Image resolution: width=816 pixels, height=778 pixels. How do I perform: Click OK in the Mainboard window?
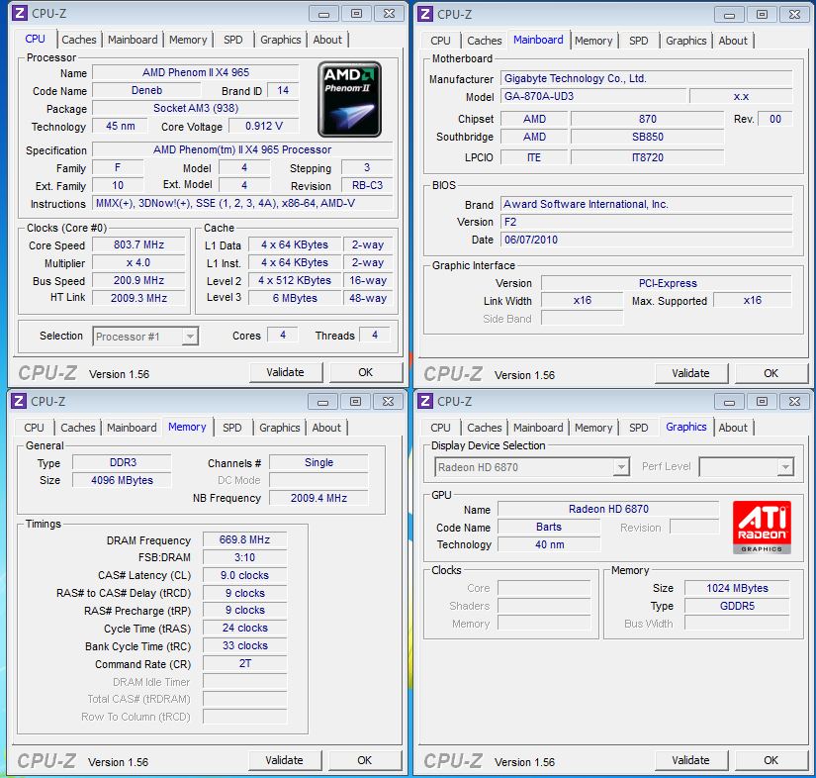point(771,373)
